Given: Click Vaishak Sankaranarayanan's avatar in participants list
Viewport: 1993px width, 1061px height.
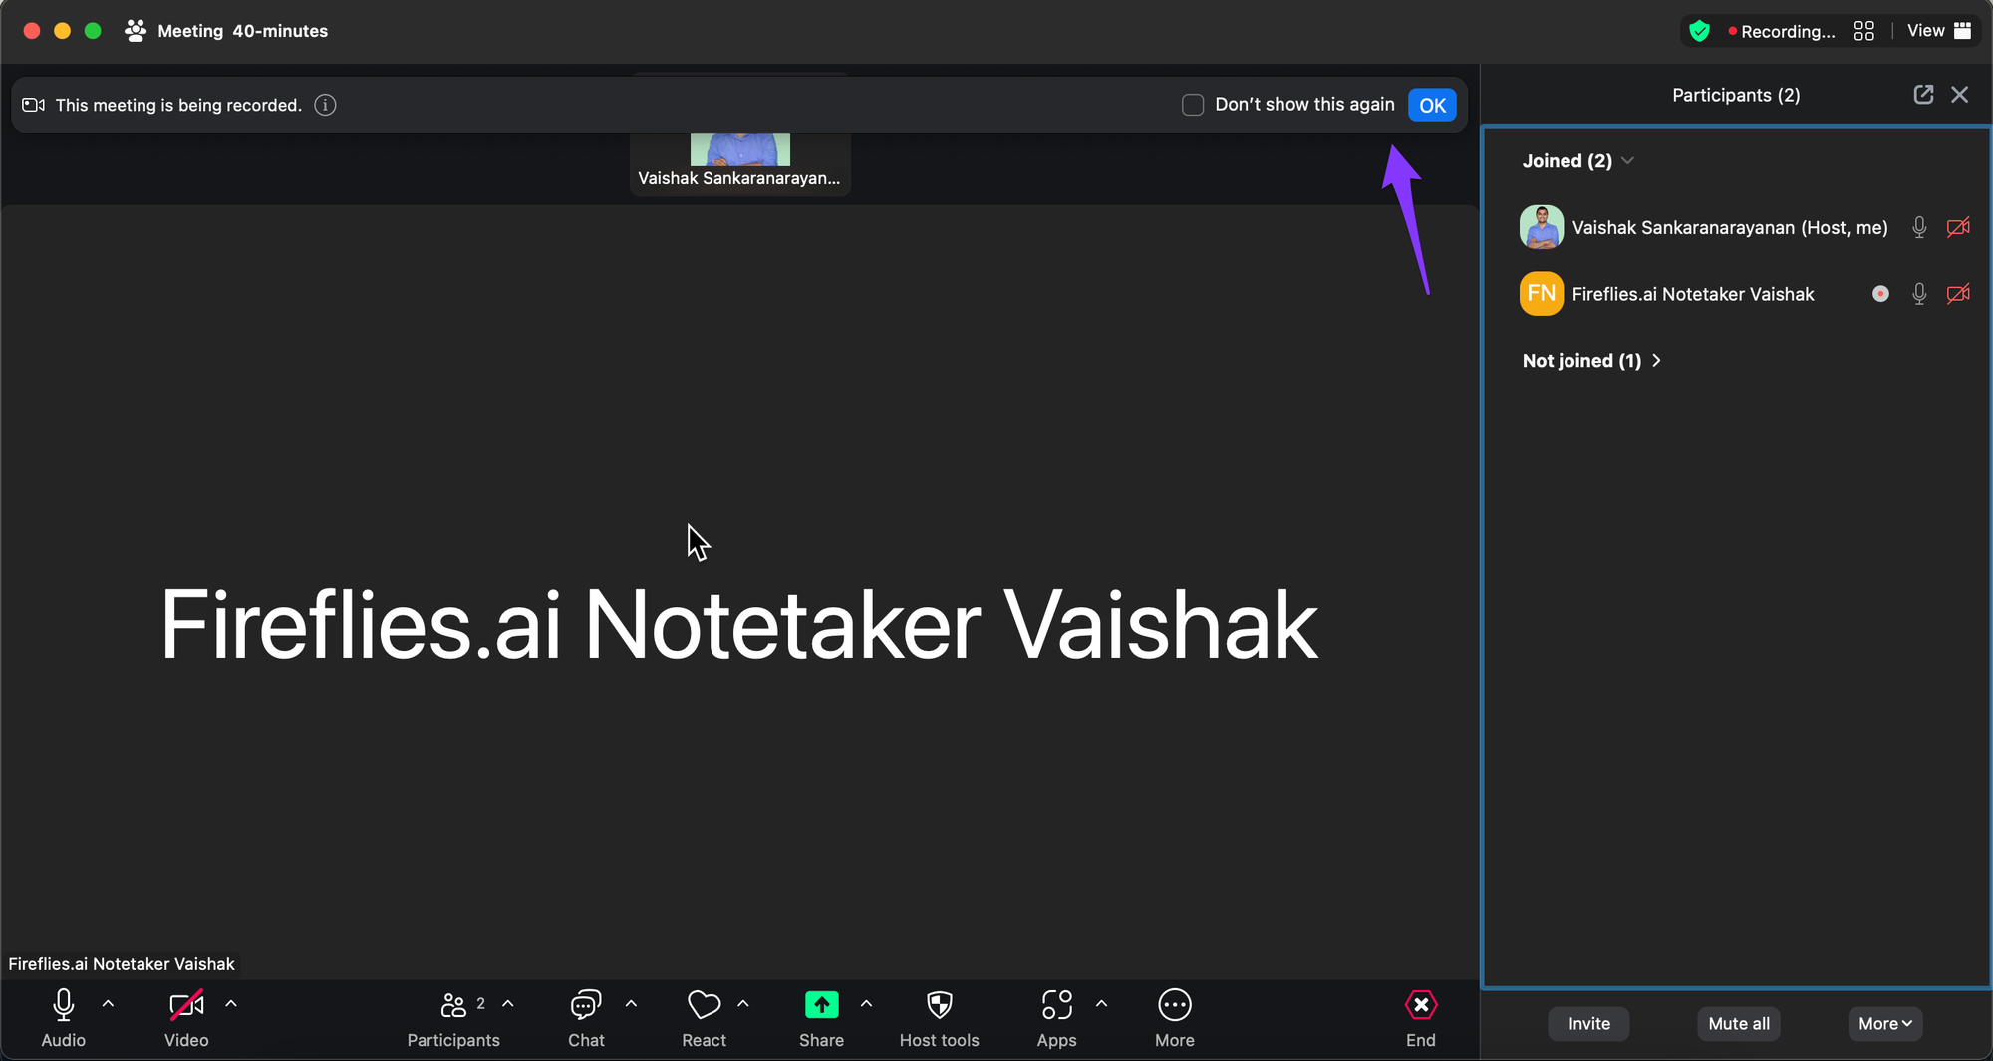Looking at the screenshot, I should tap(1542, 227).
